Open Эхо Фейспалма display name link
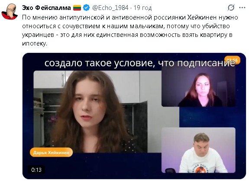This screenshot has height=183, width=249. point(46,8)
